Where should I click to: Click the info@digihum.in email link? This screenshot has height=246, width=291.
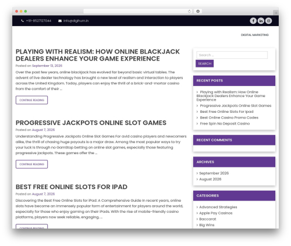76,21
